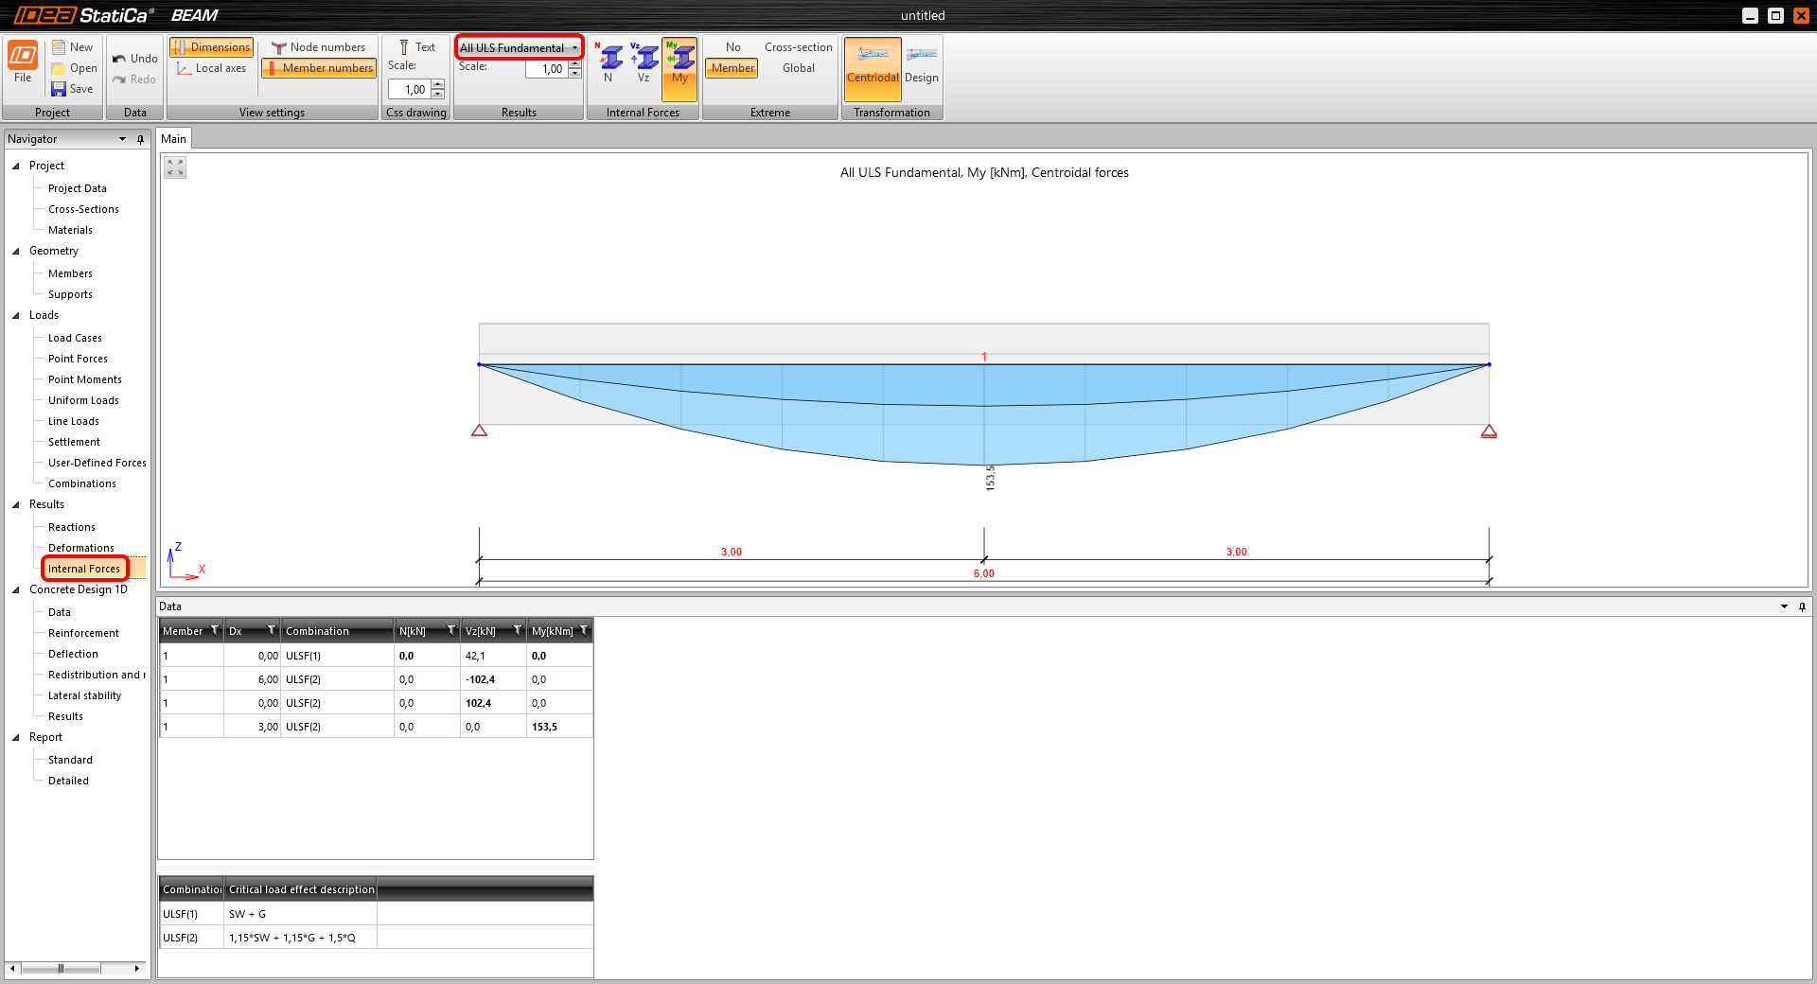Collapse the Concrete Design 1D tree node
The width and height of the screenshot is (1817, 984).
pyautogui.click(x=16, y=589)
